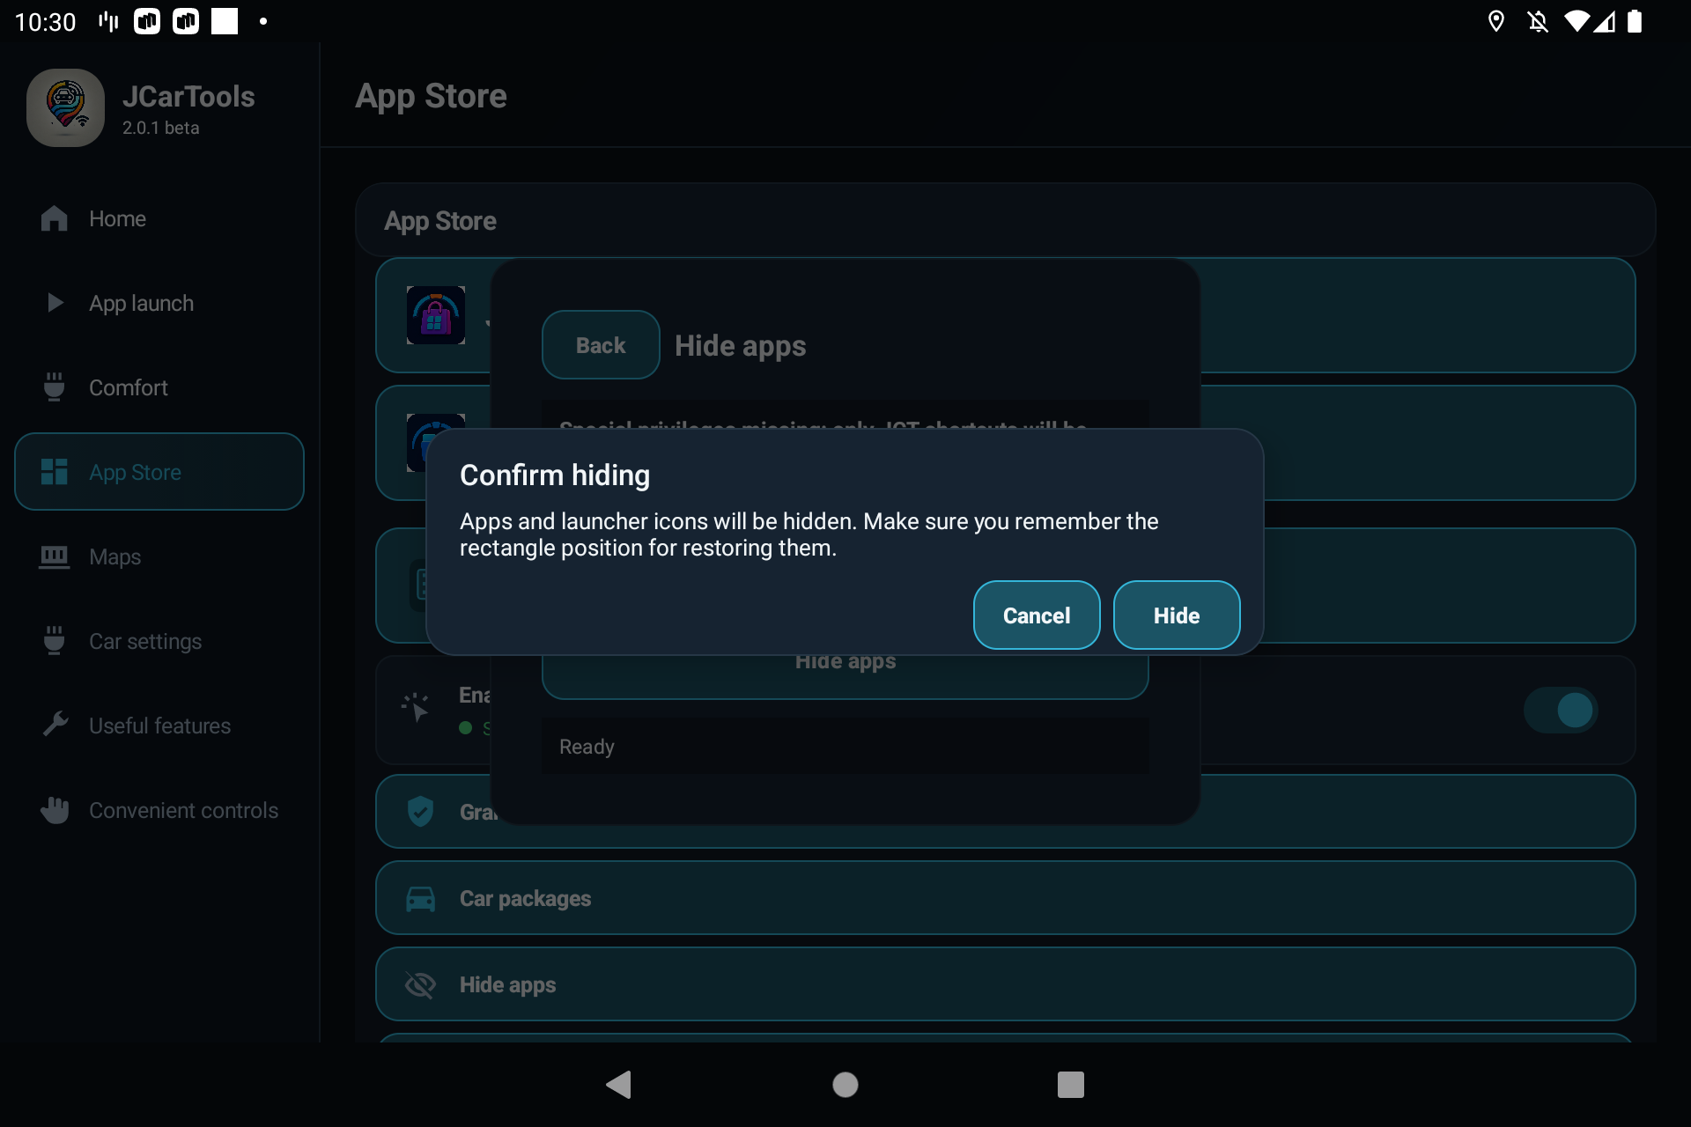
Task: Click the shopping bag app store icon
Action: point(436,315)
